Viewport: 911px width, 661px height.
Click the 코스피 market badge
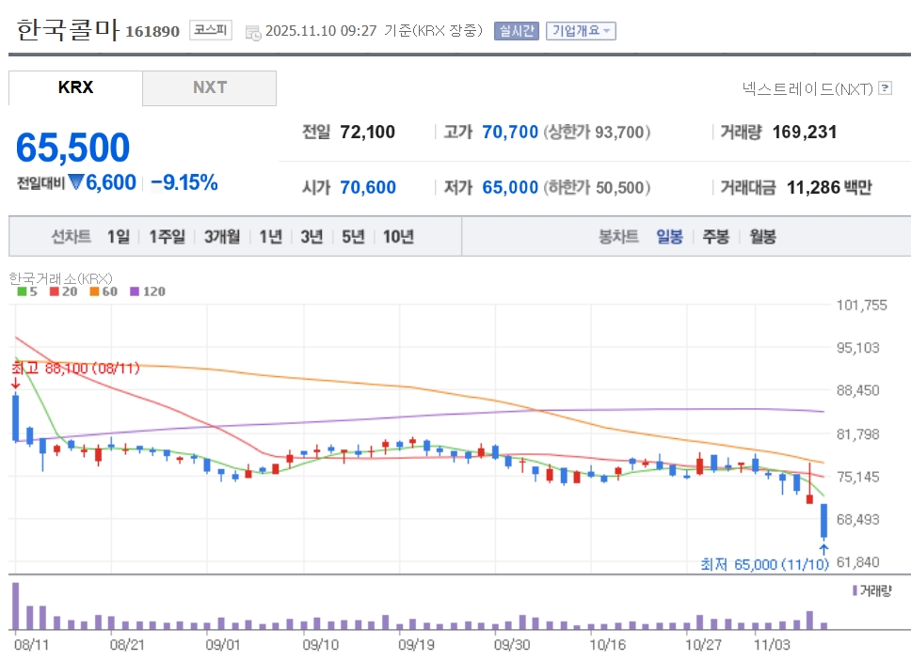click(x=210, y=30)
